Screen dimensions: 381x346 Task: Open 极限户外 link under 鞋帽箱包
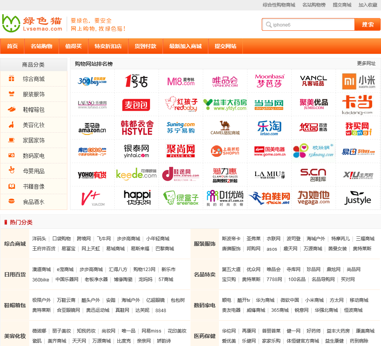click(x=42, y=300)
